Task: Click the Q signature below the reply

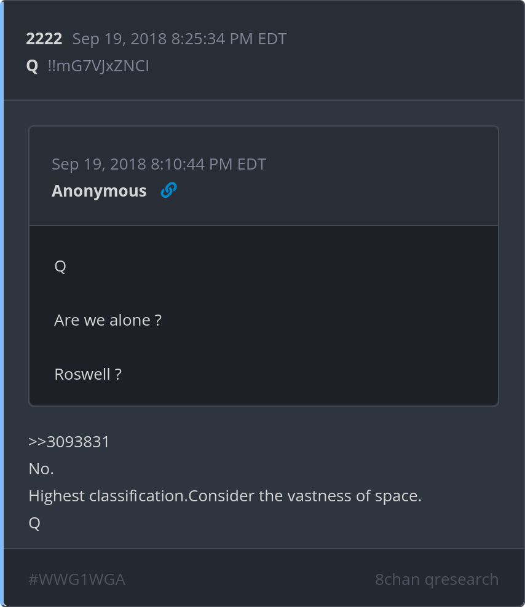Action: (34, 523)
